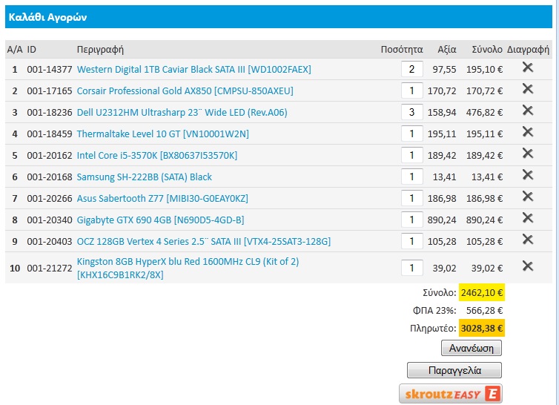Remove Thermaltake Level 10 GT from cart

click(528, 132)
